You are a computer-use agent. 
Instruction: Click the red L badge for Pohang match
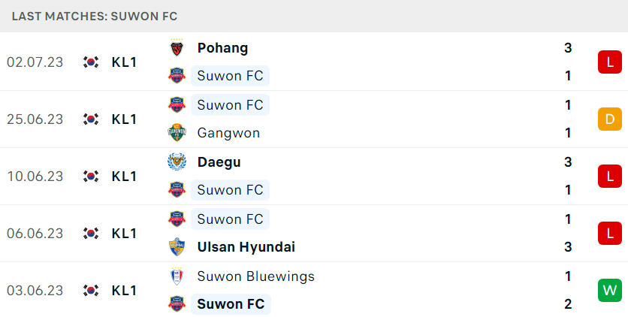[x=609, y=62]
